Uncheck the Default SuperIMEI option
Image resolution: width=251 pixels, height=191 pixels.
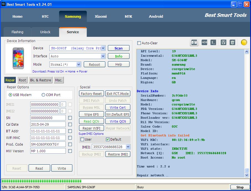click(108, 139)
